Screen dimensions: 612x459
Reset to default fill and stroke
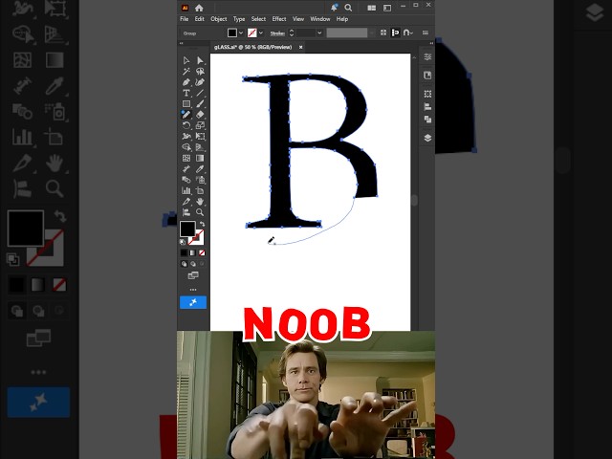(183, 242)
